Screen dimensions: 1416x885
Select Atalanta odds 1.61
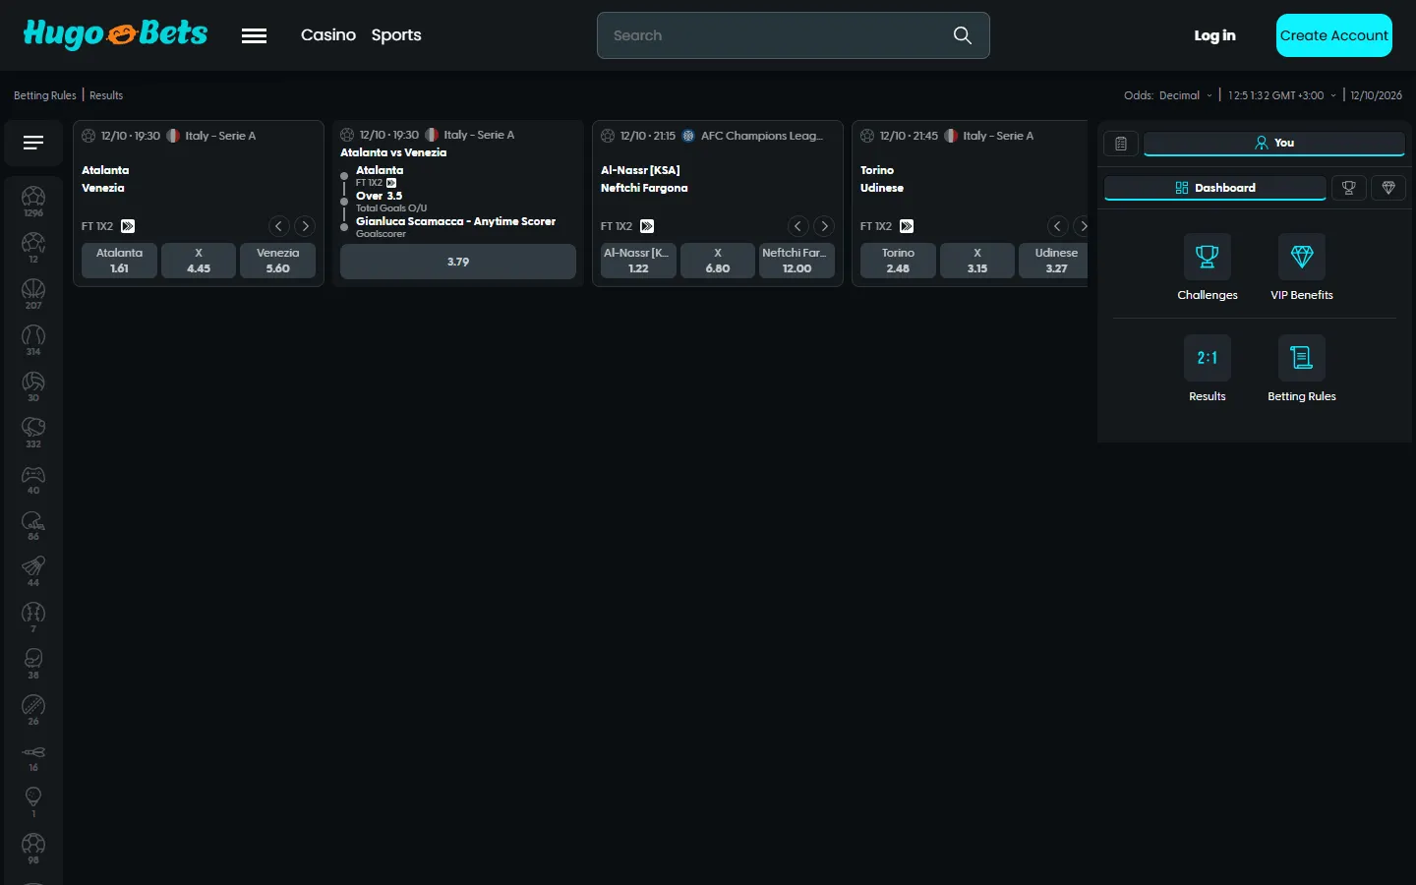pyautogui.click(x=119, y=261)
